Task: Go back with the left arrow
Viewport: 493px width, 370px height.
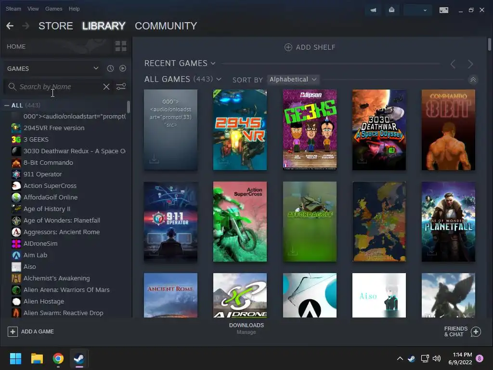Action: click(x=10, y=26)
